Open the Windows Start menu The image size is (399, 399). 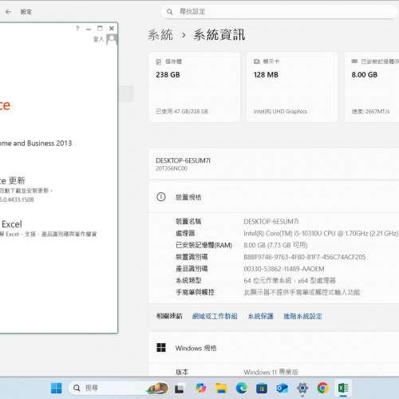point(56,388)
